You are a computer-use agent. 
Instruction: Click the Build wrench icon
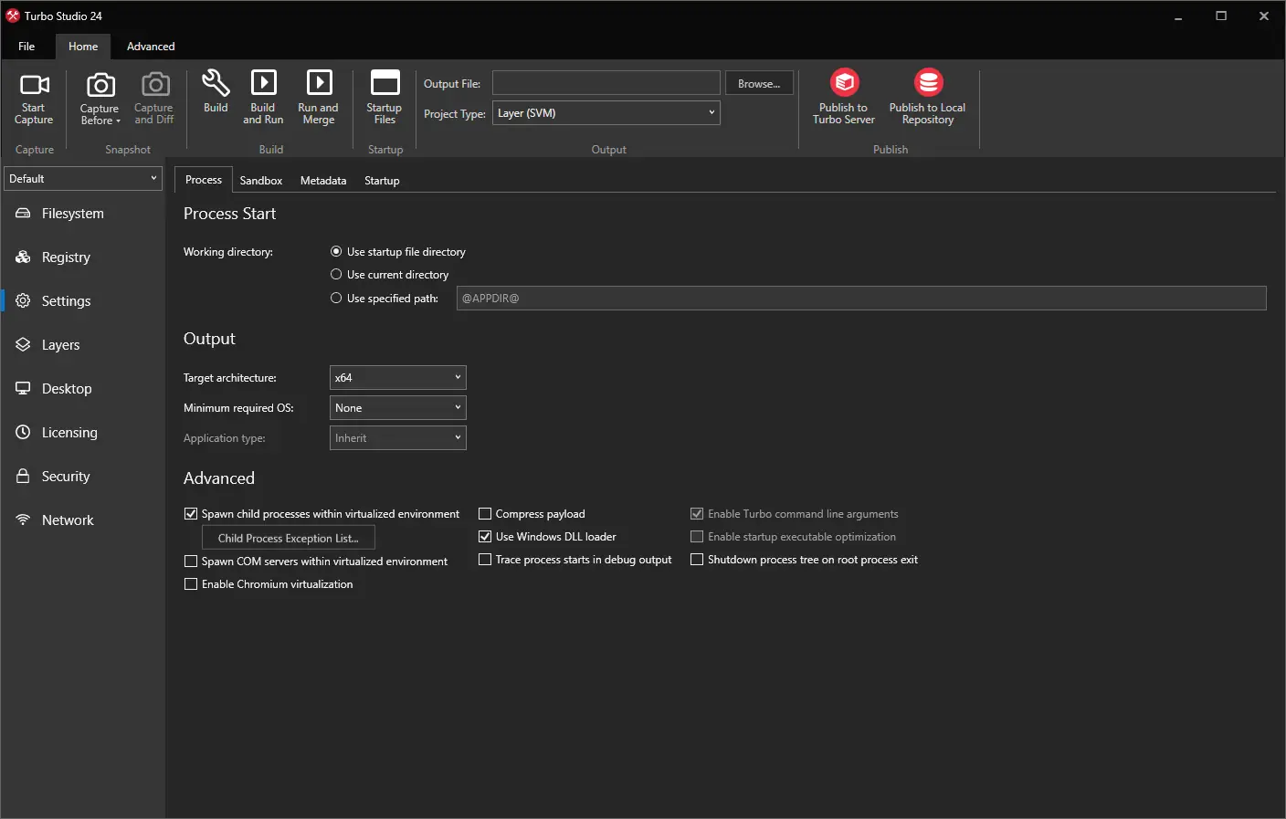tap(216, 83)
